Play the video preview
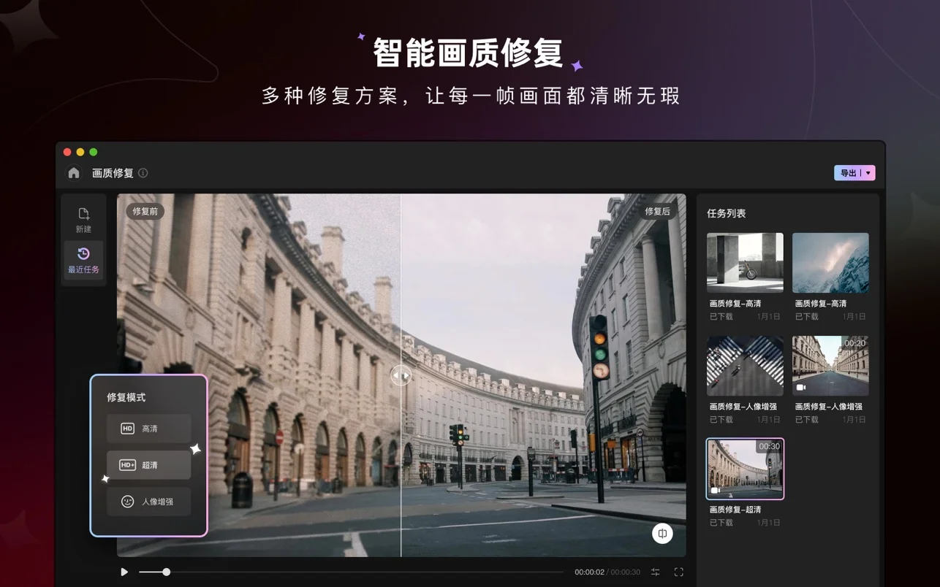 point(124,572)
